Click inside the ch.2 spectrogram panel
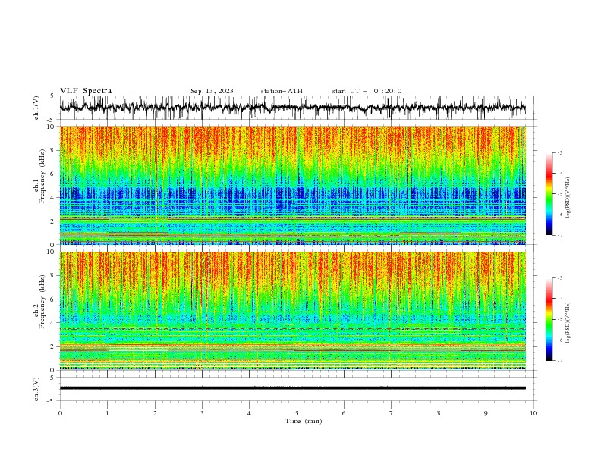This screenshot has width=601, height=464. tap(292, 311)
